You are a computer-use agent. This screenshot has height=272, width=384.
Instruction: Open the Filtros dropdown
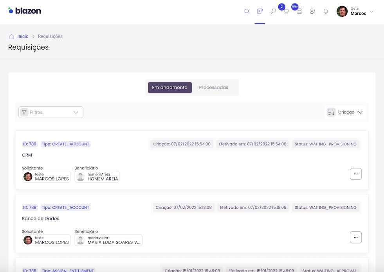tap(51, 112)
